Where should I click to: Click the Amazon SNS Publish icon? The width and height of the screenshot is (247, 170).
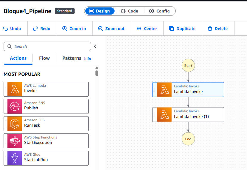click(x=15, y=106)
